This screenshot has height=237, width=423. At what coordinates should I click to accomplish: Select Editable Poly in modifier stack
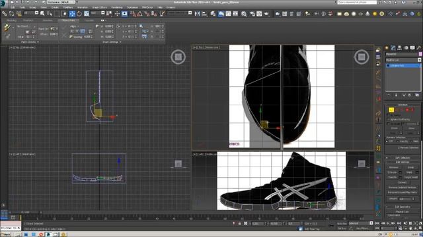click(403, 66)
